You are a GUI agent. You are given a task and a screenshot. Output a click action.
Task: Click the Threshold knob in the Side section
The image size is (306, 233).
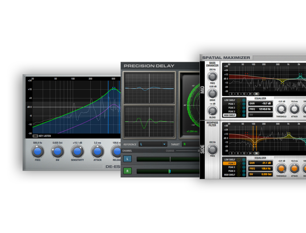click(282, 168)
